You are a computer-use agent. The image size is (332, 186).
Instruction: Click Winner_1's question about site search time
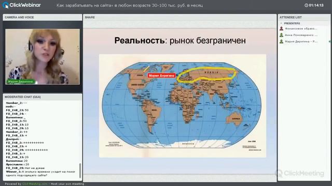(x=40, y=174)
